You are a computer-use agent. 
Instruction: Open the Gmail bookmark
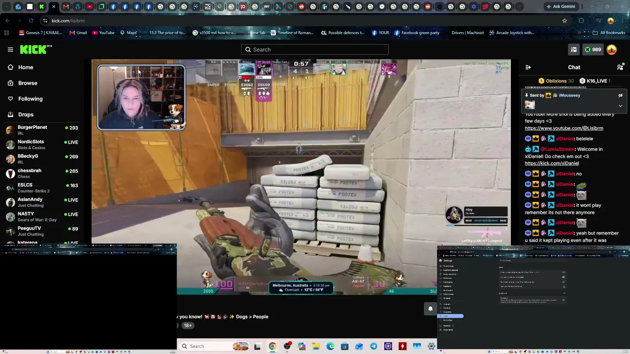[78, 33]
